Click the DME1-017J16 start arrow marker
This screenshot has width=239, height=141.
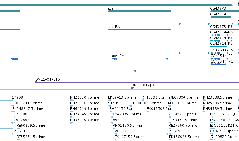(133, 88)
